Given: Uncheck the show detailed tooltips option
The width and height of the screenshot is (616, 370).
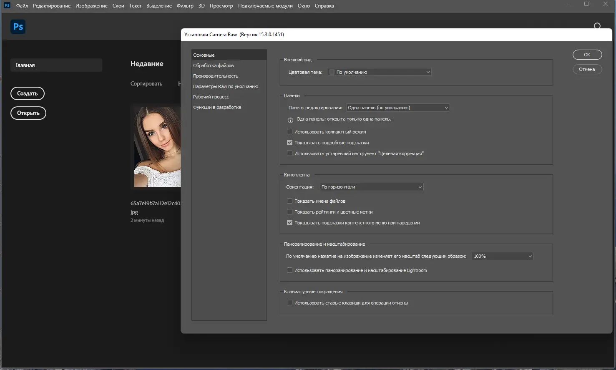Looking at the screenshot, I should click(289, 143).
